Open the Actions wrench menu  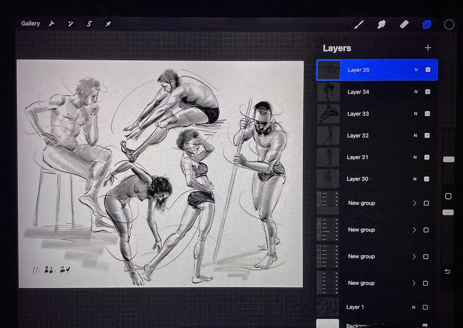click(x=52, y=24)
